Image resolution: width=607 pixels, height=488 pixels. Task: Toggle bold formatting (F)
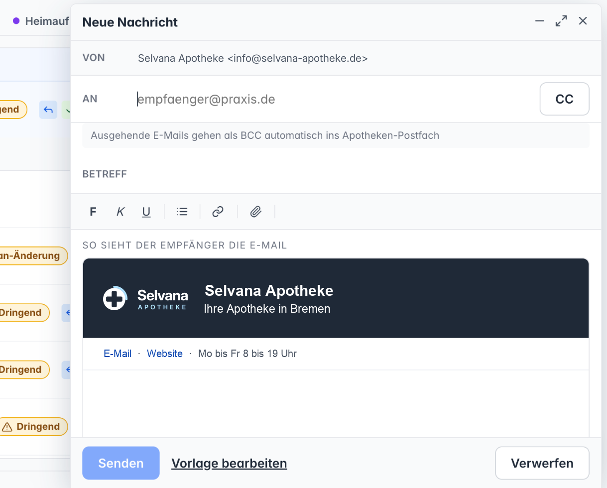93,212
